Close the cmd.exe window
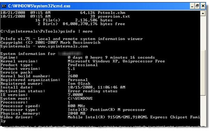 (203, 6)
